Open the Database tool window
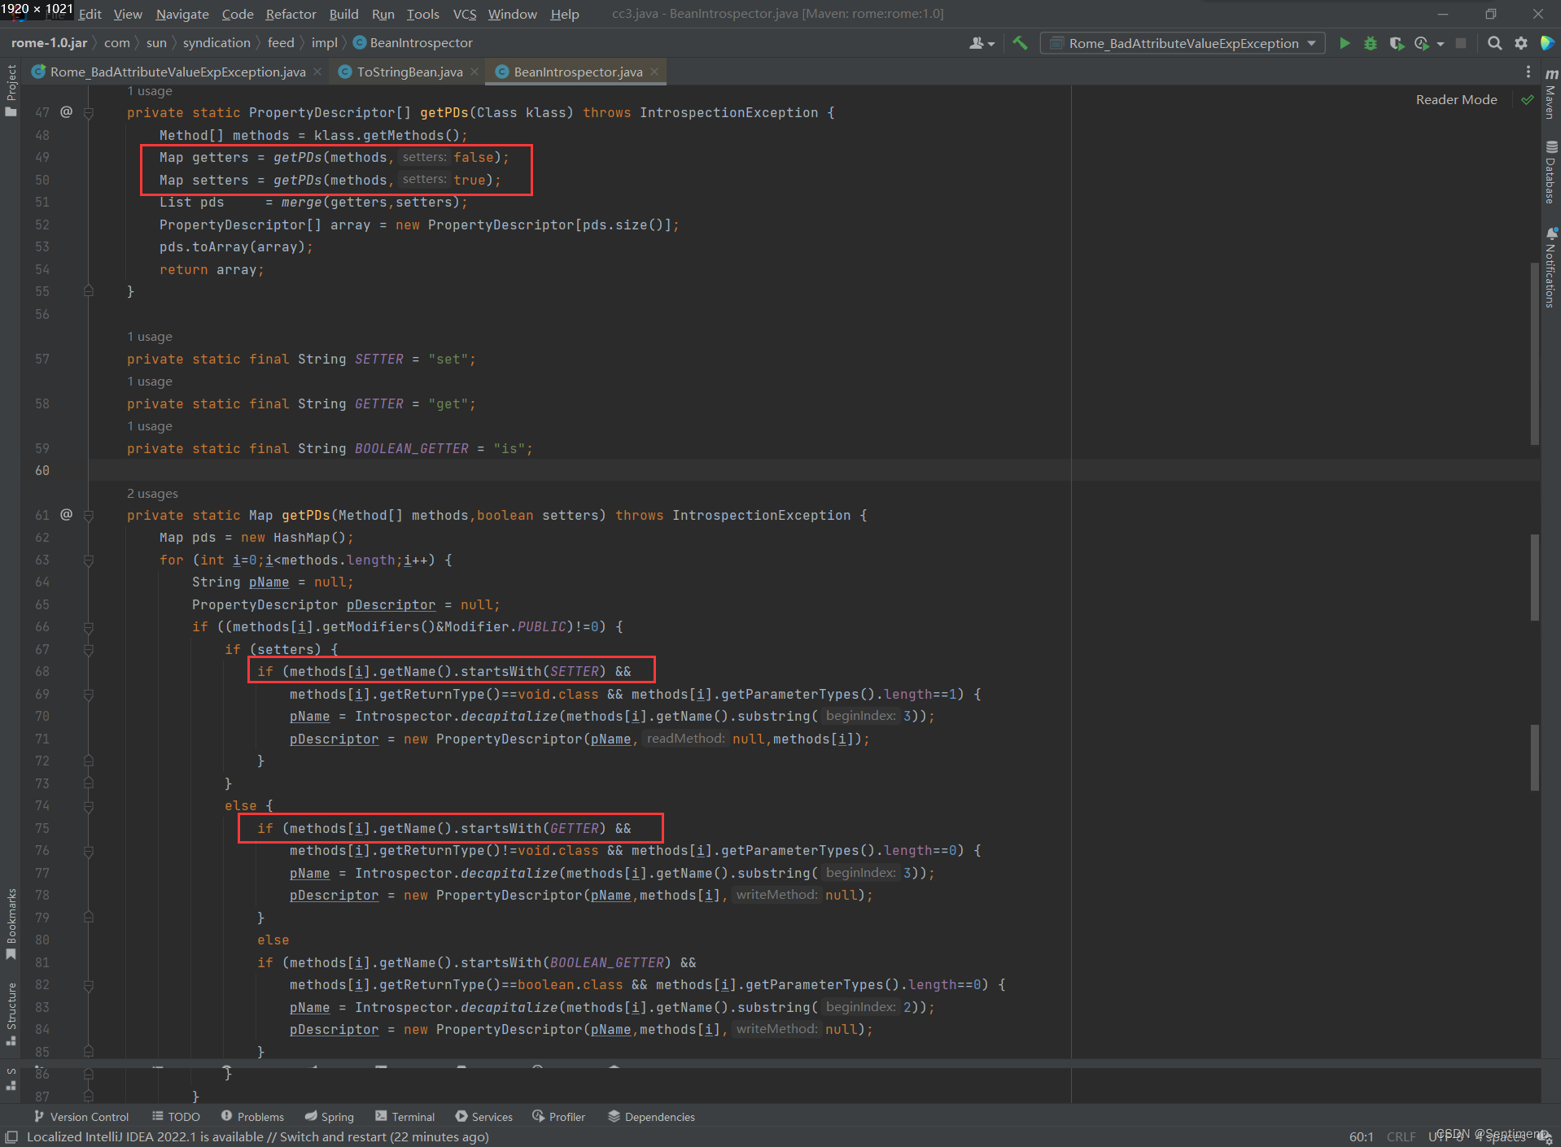Viewport: 1561px width, 1147px height. coord(1551,172)
